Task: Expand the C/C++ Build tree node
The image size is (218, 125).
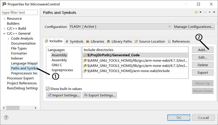Action: (x=4, y=28)
